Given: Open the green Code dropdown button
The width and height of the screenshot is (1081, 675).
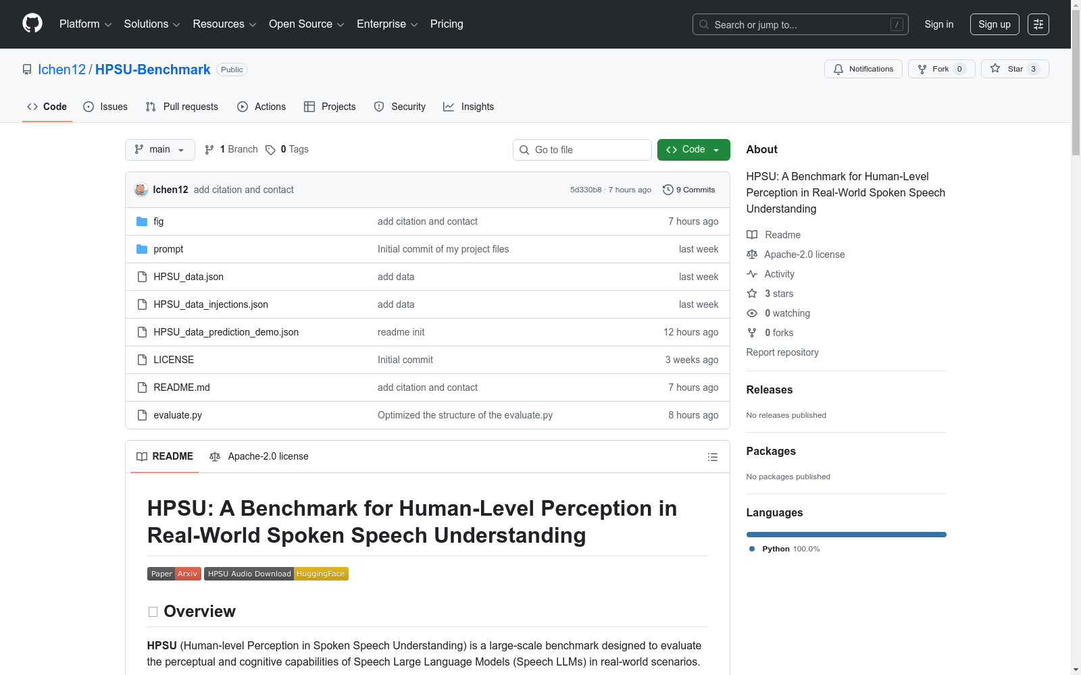Looking at the screenshot, I should click(694, 150).
